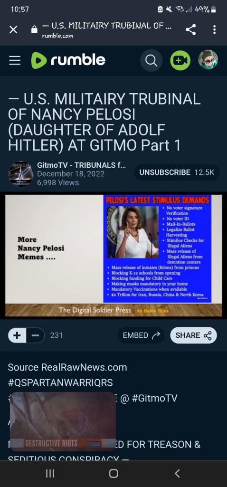This screenshot has width=227, height=487.
Task: Downvote the video with minus button
Action: [36, 335]
